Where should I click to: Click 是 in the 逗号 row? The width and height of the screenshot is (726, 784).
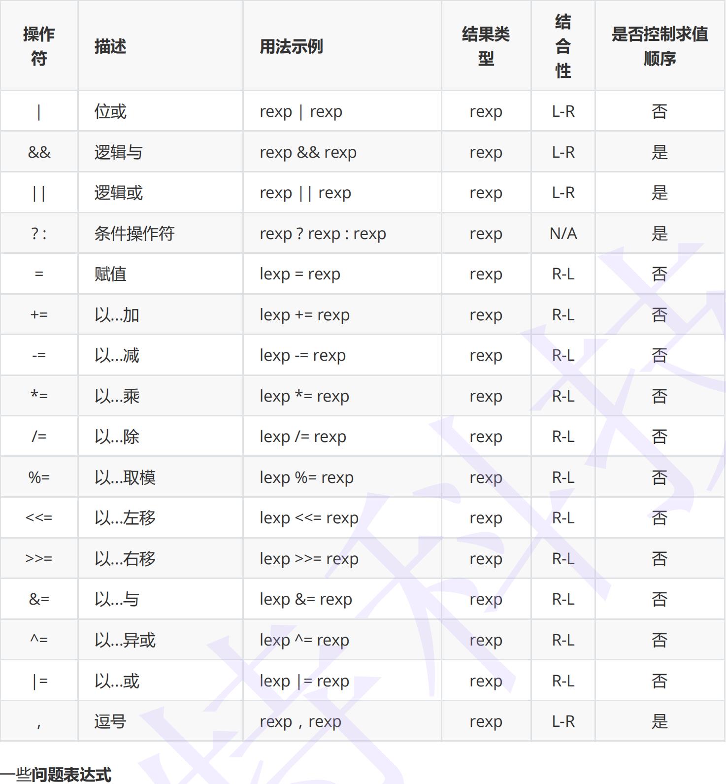coord(660,721)
